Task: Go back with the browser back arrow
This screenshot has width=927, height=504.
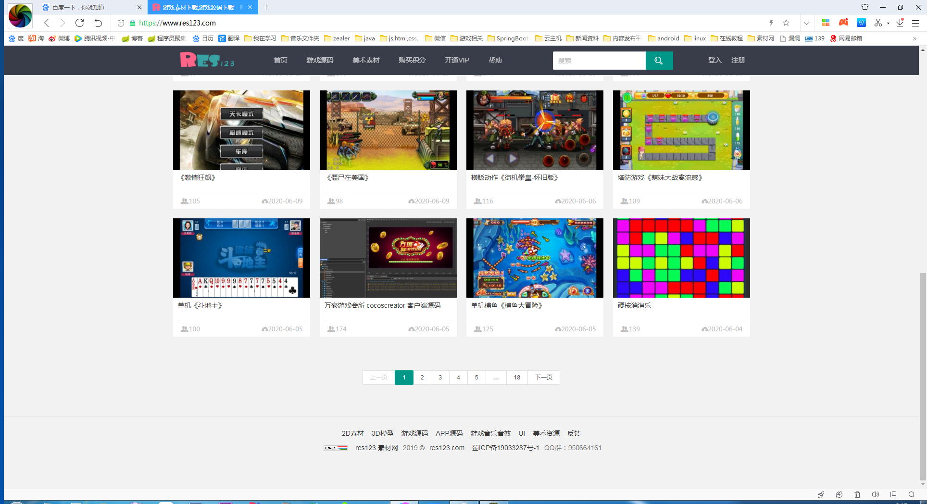Action: (x=47, y=23)
